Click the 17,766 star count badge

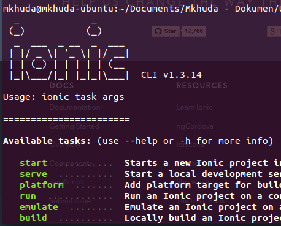click(194, 31)
